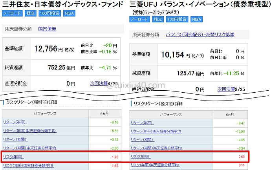Open リスク(年率)楽天証券分類平均 link in right table
The height and width of the screenshot is (170, 271).
pyautogui.click(x=155, y=165)
